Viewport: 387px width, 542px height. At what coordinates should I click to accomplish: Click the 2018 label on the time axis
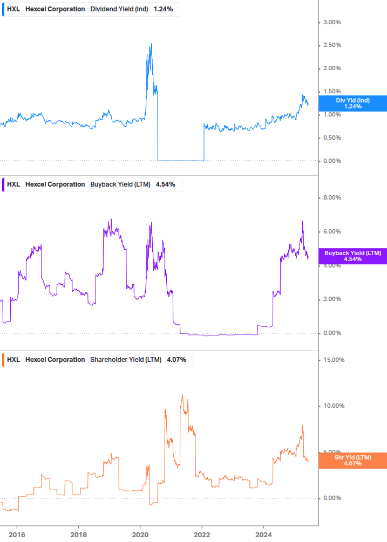click(78, 535)
